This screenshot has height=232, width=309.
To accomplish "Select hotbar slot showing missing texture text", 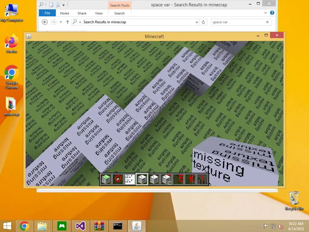I will (130, 179).
